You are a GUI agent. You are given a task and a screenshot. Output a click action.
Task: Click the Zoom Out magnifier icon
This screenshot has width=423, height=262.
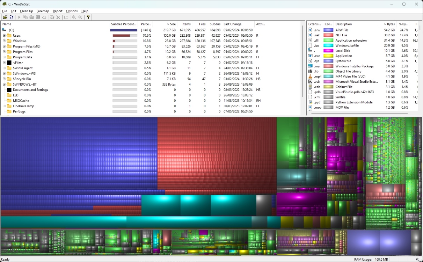pyautogui.click(x=80, y=17)
